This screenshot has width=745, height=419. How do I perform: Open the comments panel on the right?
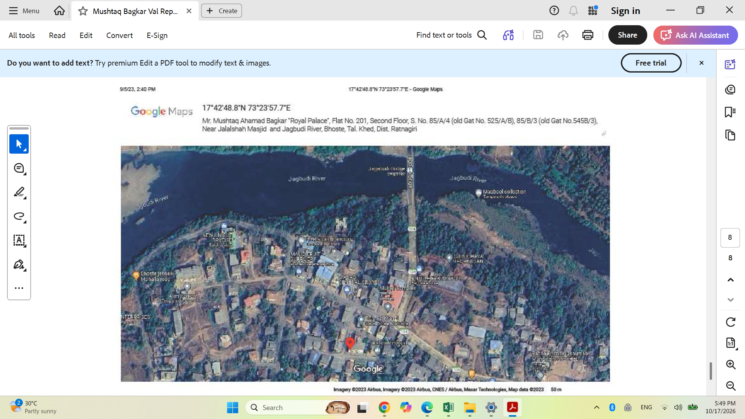730,90
